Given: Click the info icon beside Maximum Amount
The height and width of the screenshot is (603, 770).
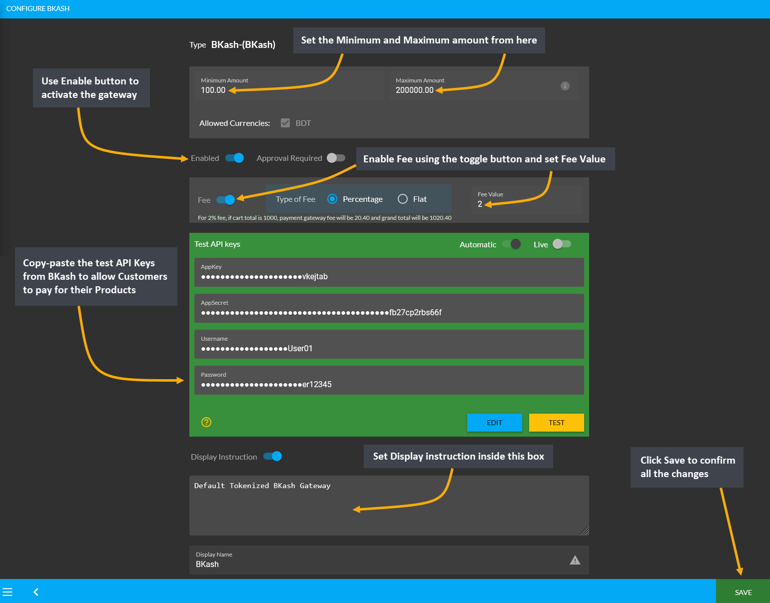Looking at the screenshot, I should [x=565, y=86].
